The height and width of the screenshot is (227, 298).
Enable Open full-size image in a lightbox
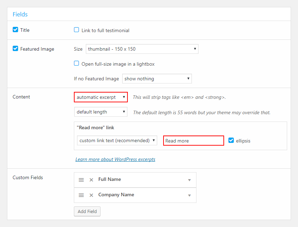(76, 63)
